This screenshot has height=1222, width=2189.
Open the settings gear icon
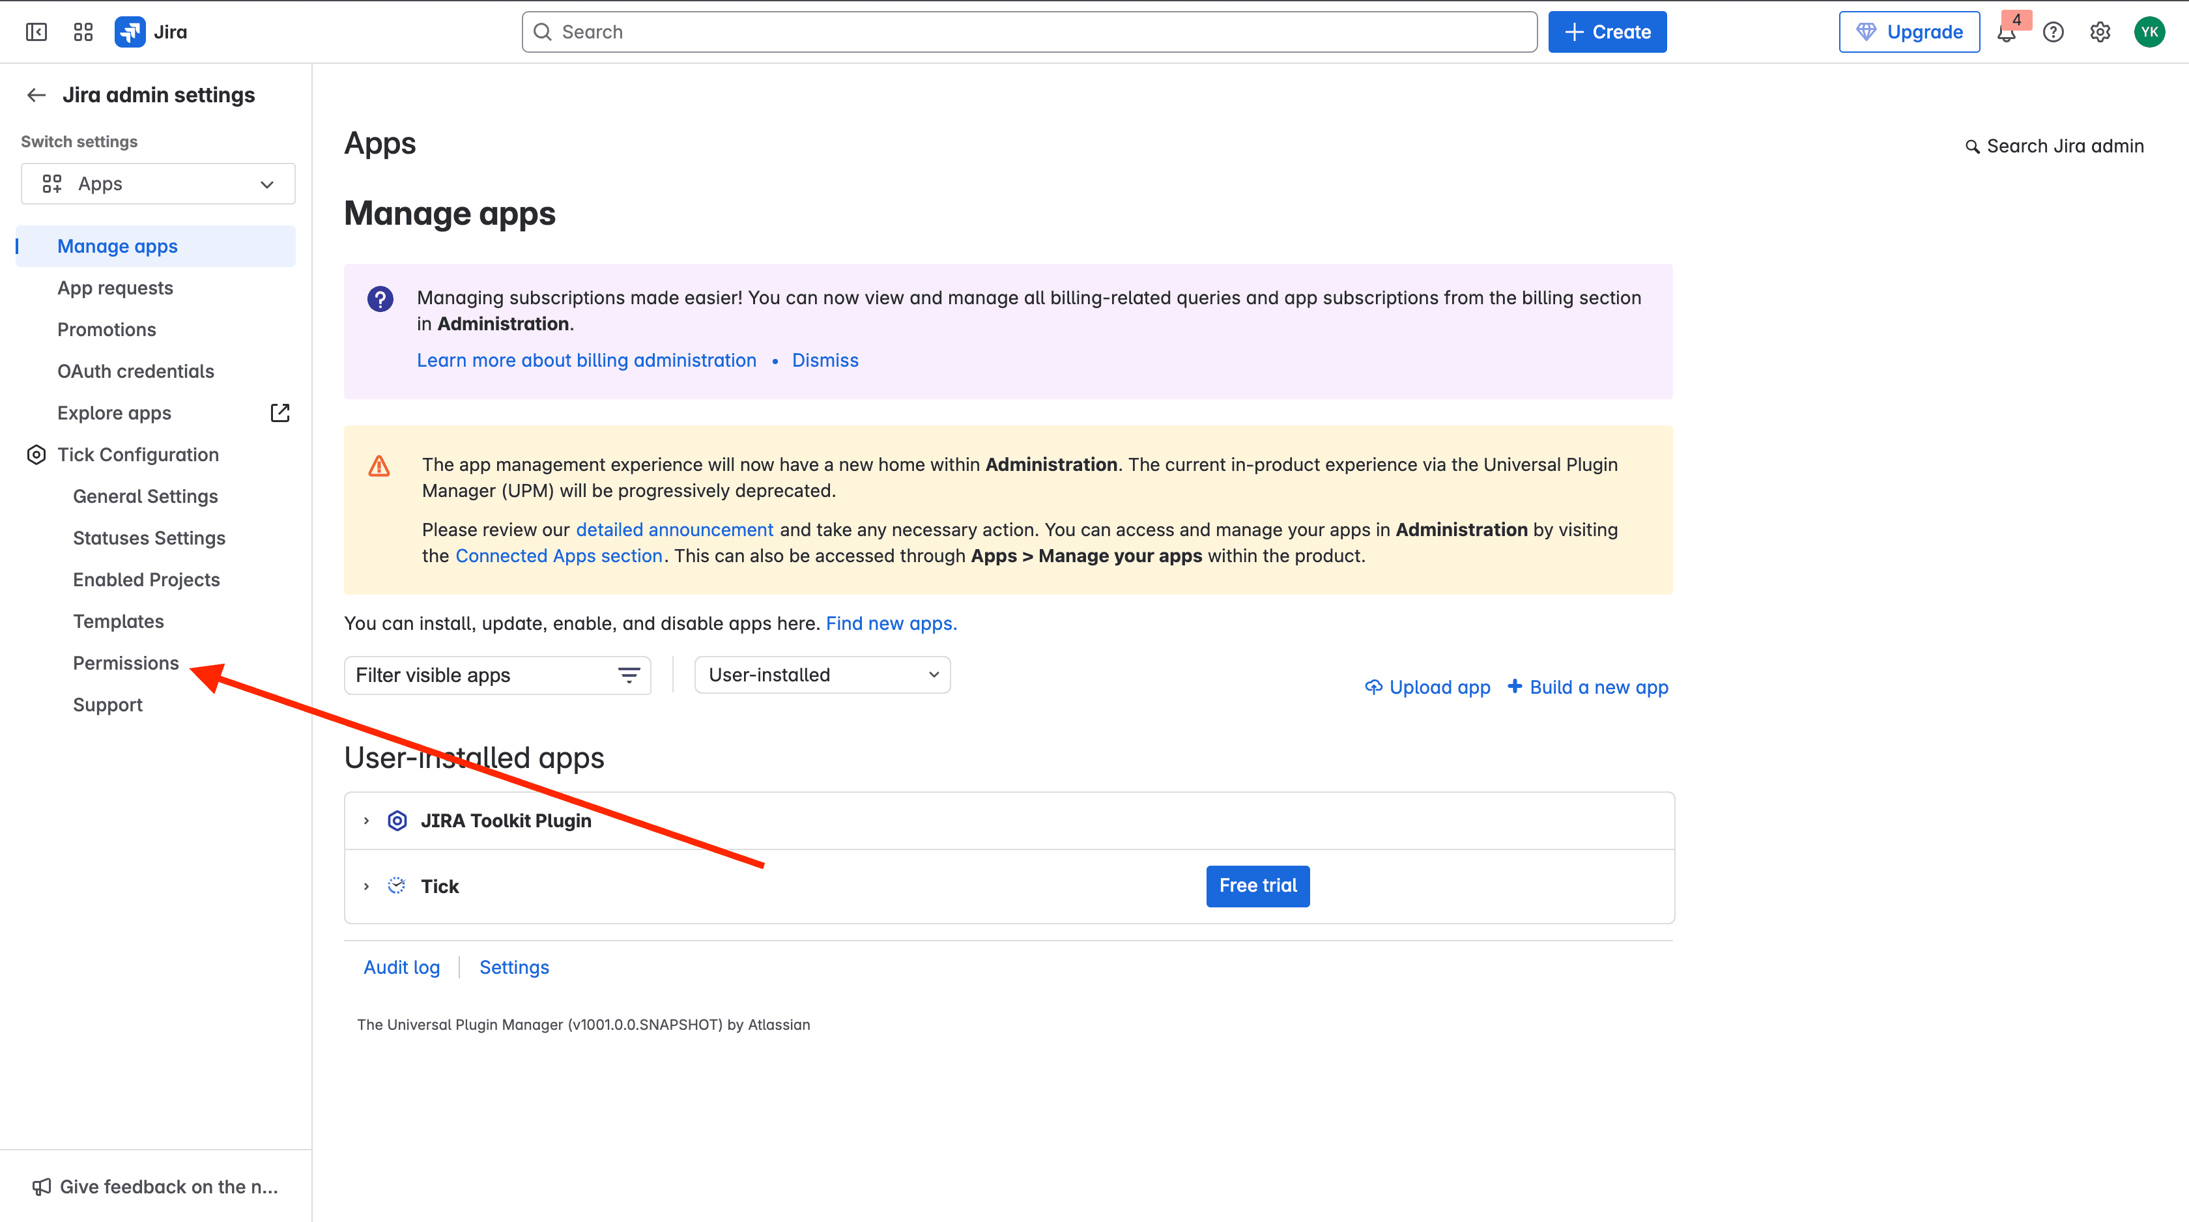[x=2100, y=33]
